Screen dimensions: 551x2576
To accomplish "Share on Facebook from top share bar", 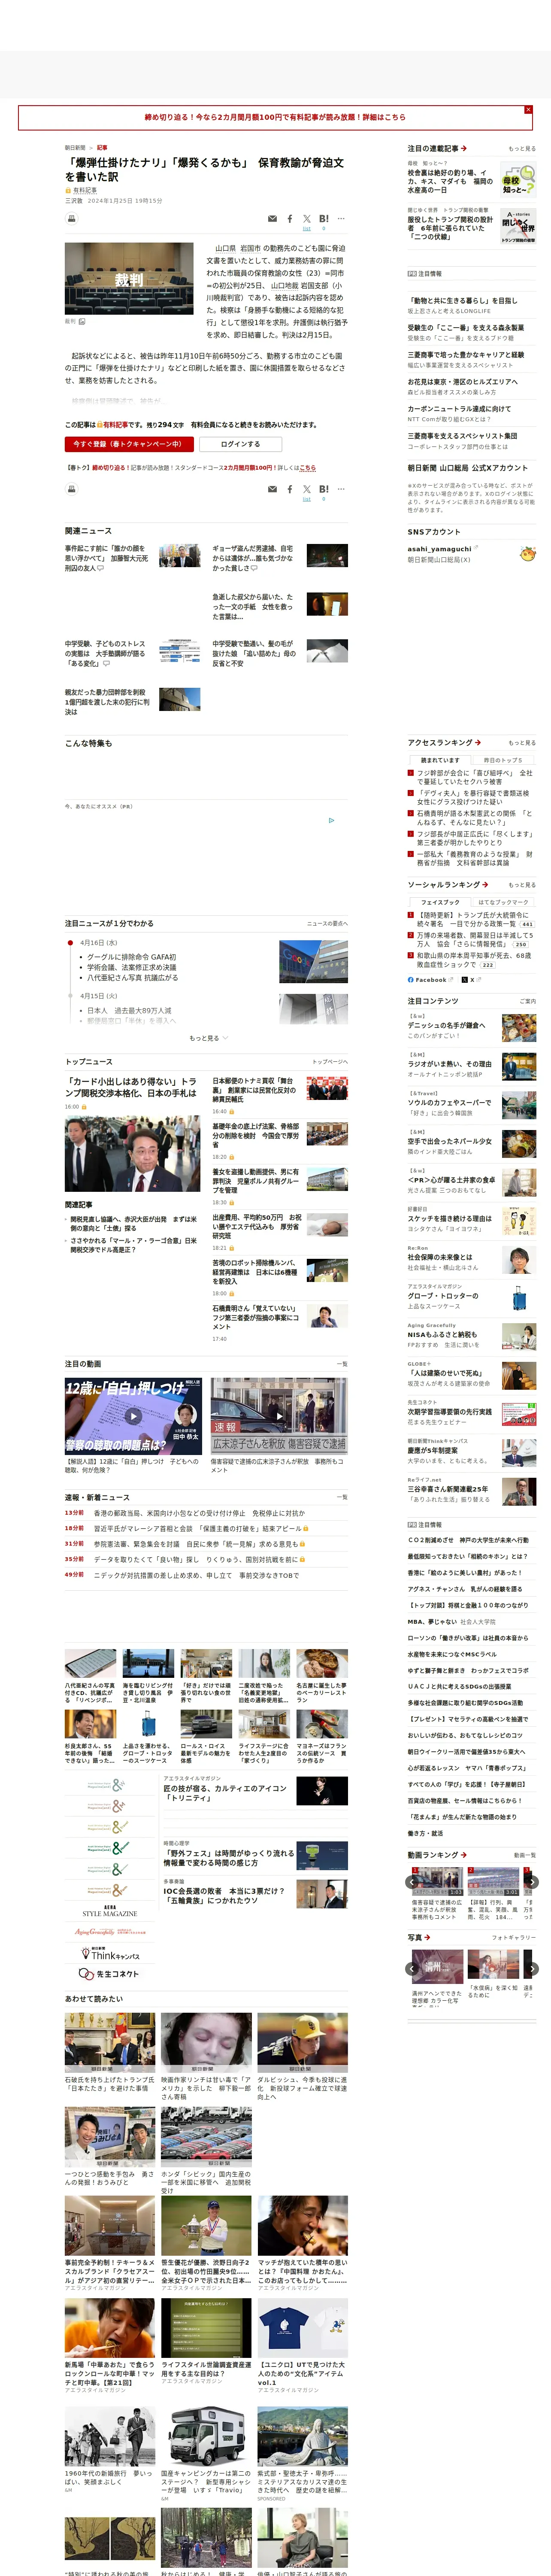I will (x=290, y=218).
